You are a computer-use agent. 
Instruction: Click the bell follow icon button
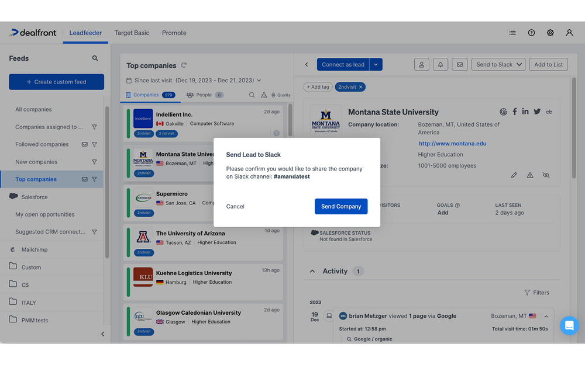(441, 64)
